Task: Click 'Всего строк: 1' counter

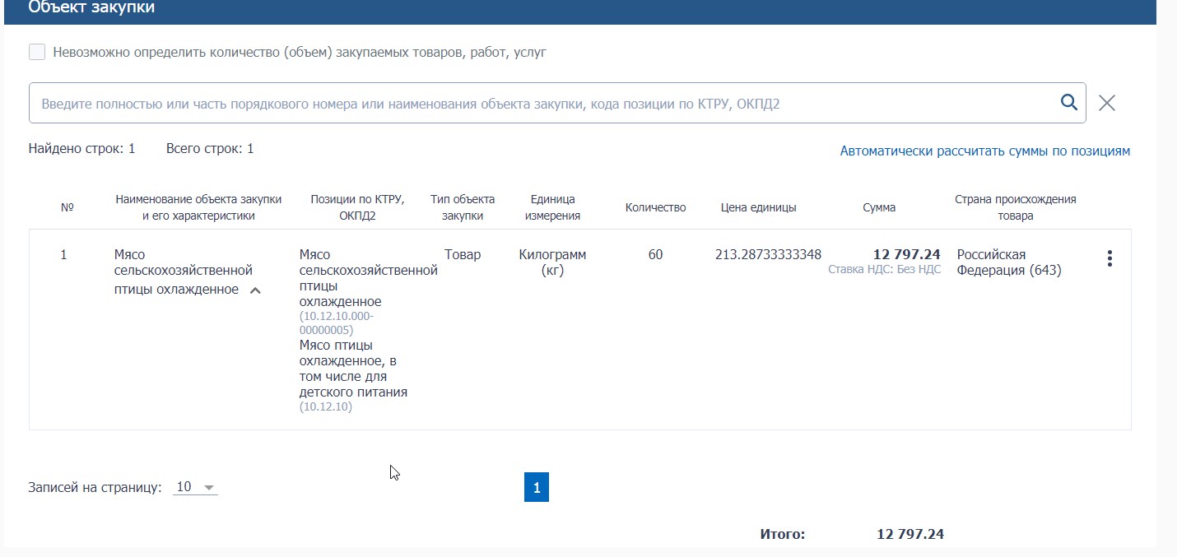Action: tap(210, 149)
